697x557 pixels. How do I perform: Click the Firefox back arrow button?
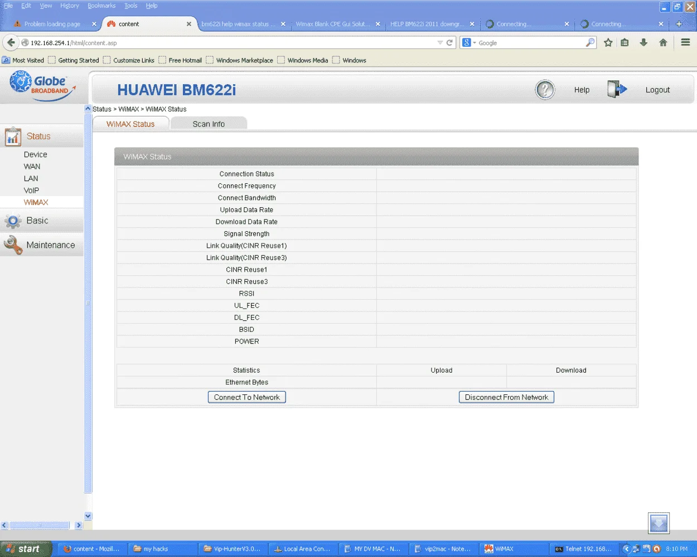tap(11, 42)
